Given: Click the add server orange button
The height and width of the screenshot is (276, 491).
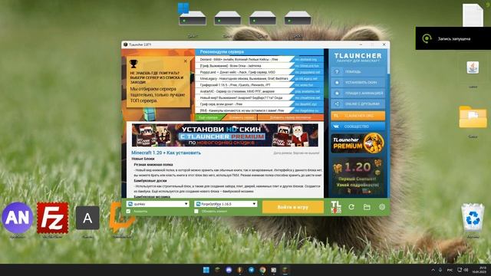Looking at the screenshot, I should click(x=241, y=117).
